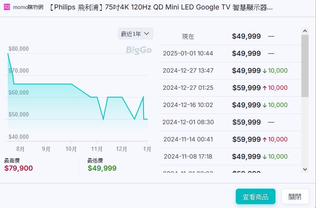Click the 查看商品 button
Image resolution: width=316 pixels, height=208 pixels.
click(255, 196)
